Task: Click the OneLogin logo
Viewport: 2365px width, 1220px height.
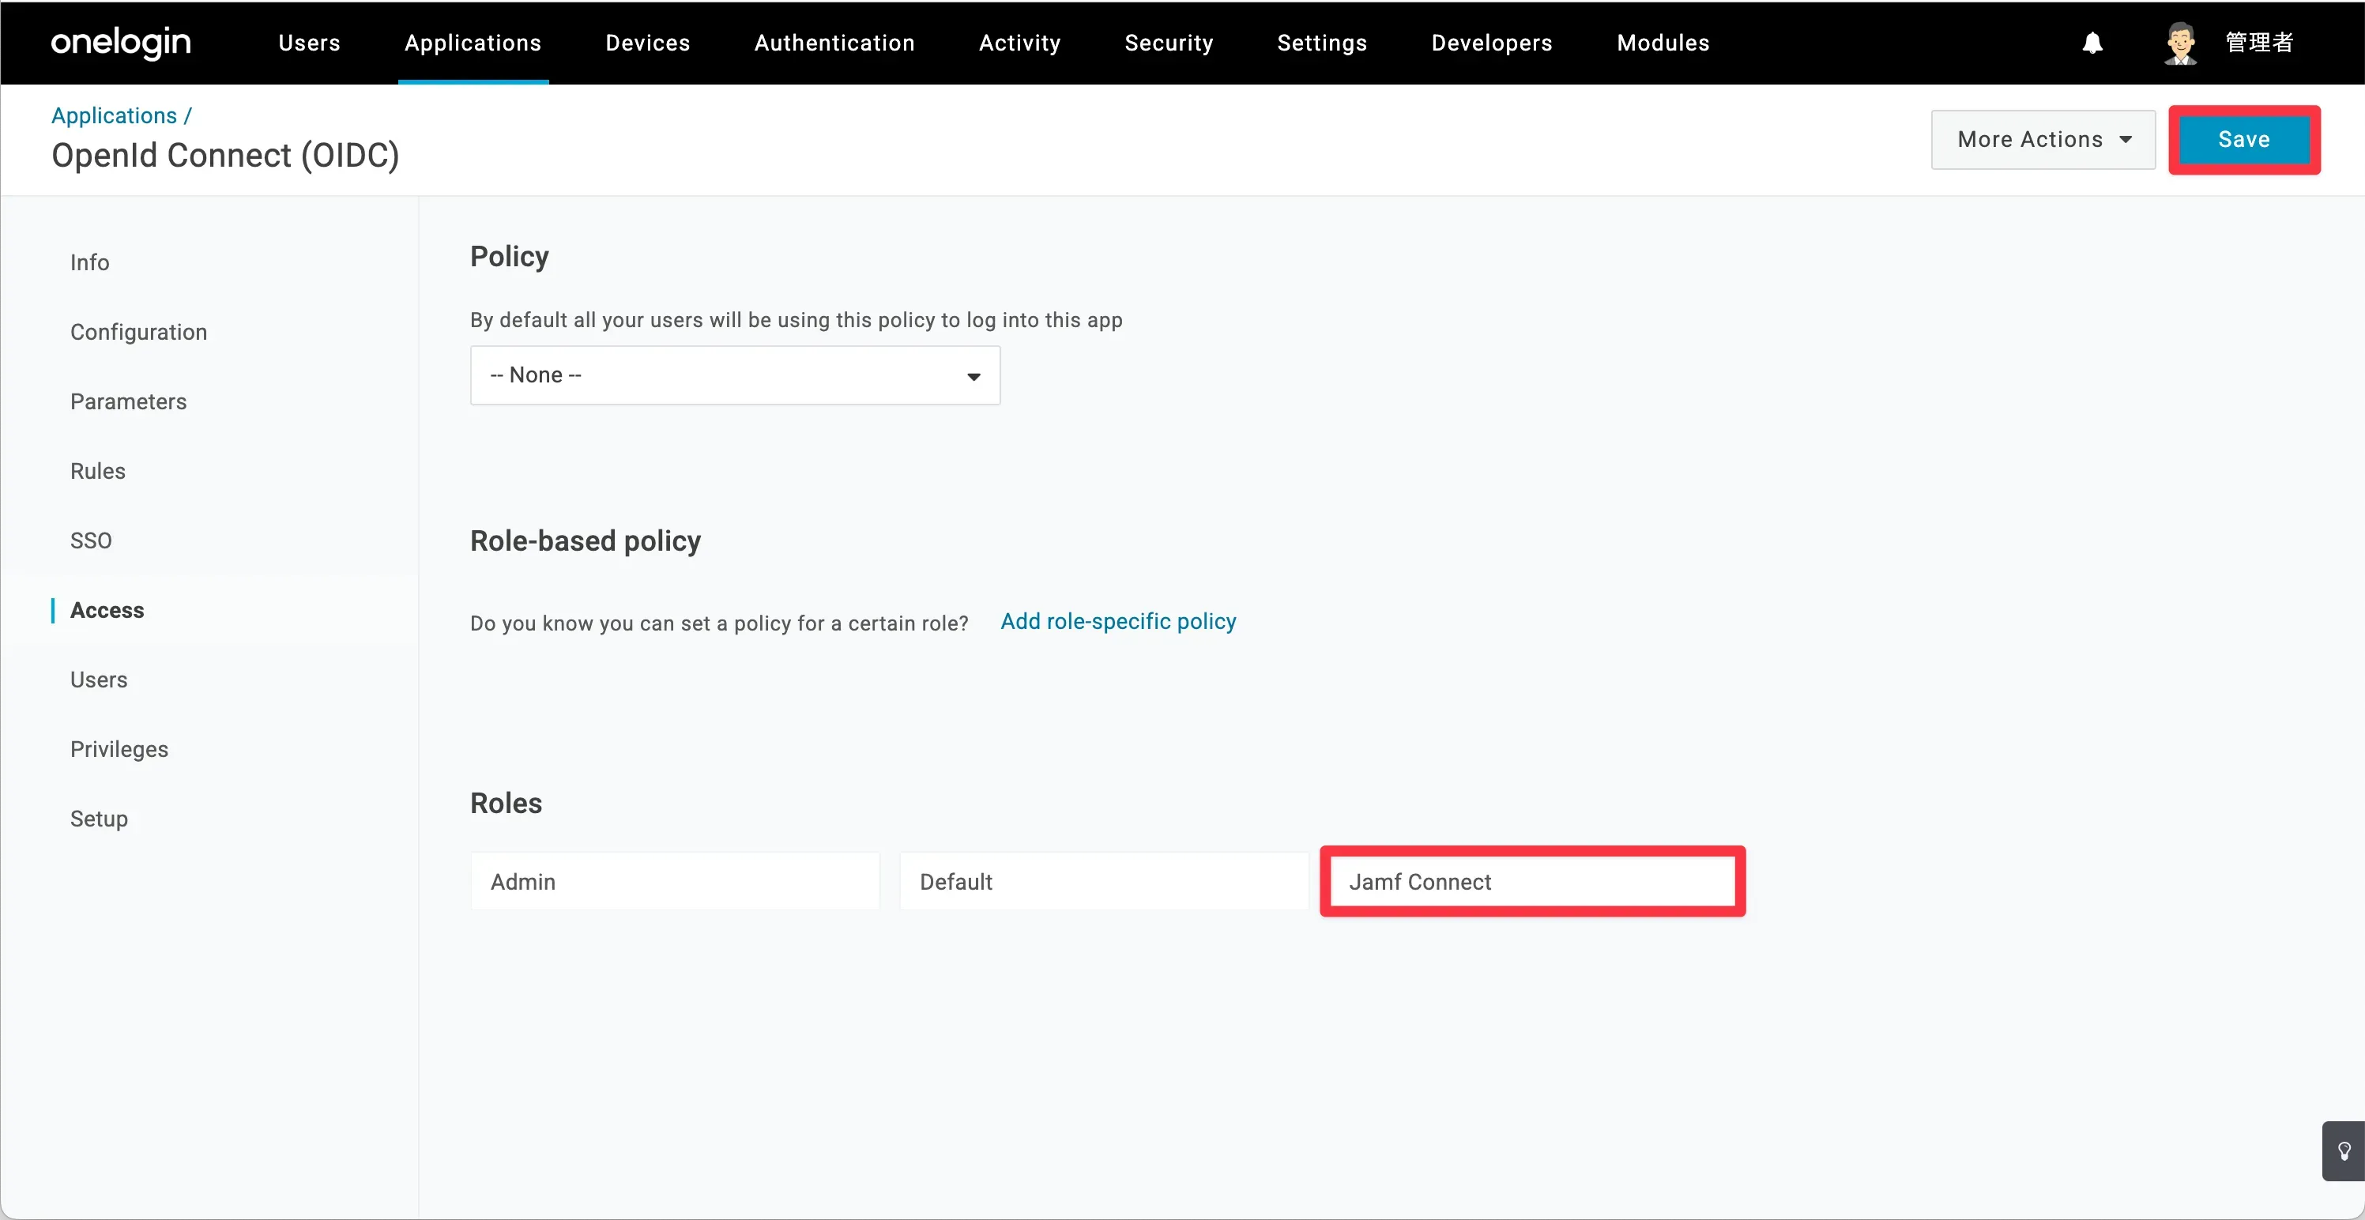Action: click(x=120, y=42)
